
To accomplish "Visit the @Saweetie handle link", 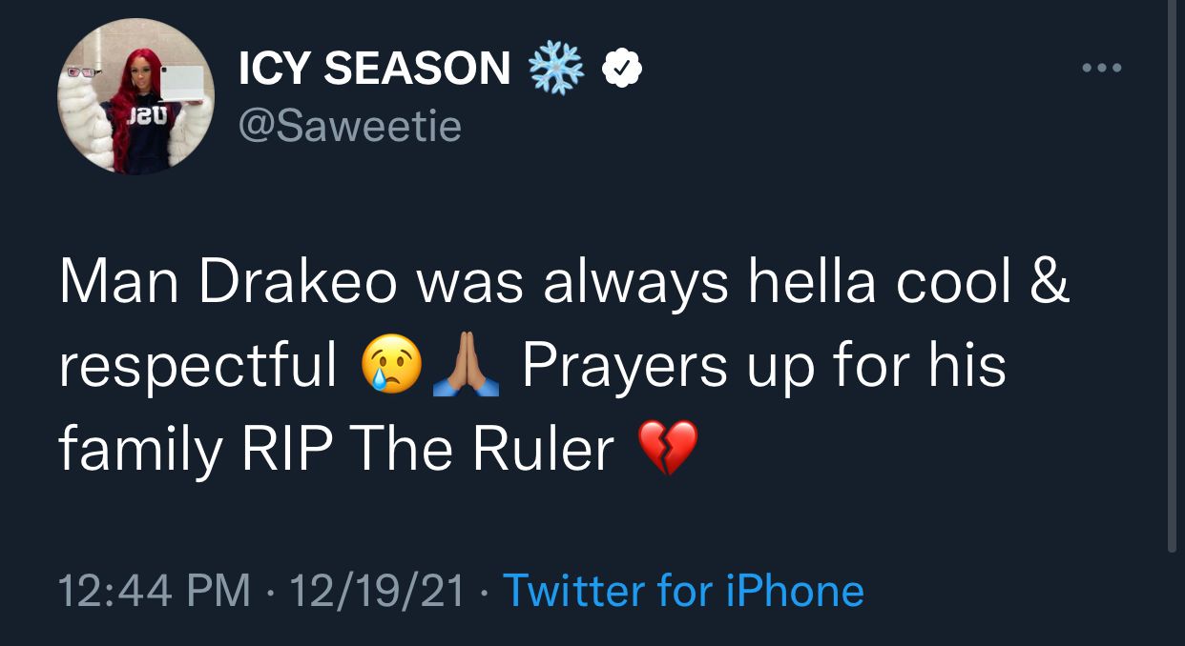I will (350, 126).
